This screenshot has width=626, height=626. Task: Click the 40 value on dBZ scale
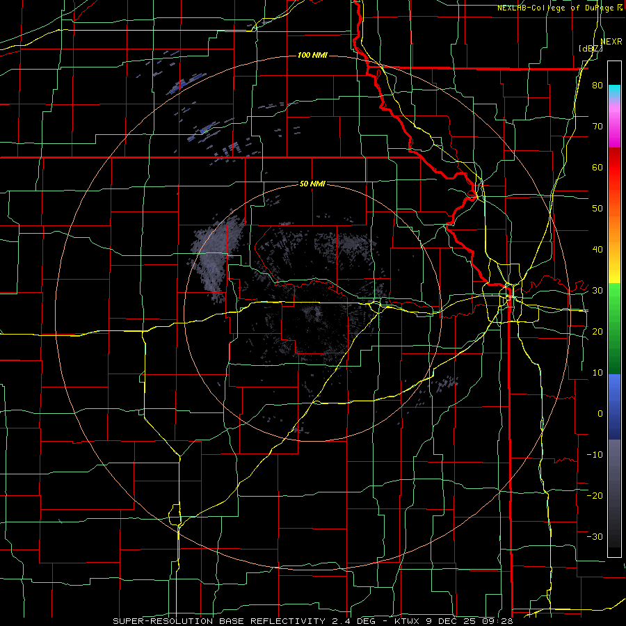point(597,250)
